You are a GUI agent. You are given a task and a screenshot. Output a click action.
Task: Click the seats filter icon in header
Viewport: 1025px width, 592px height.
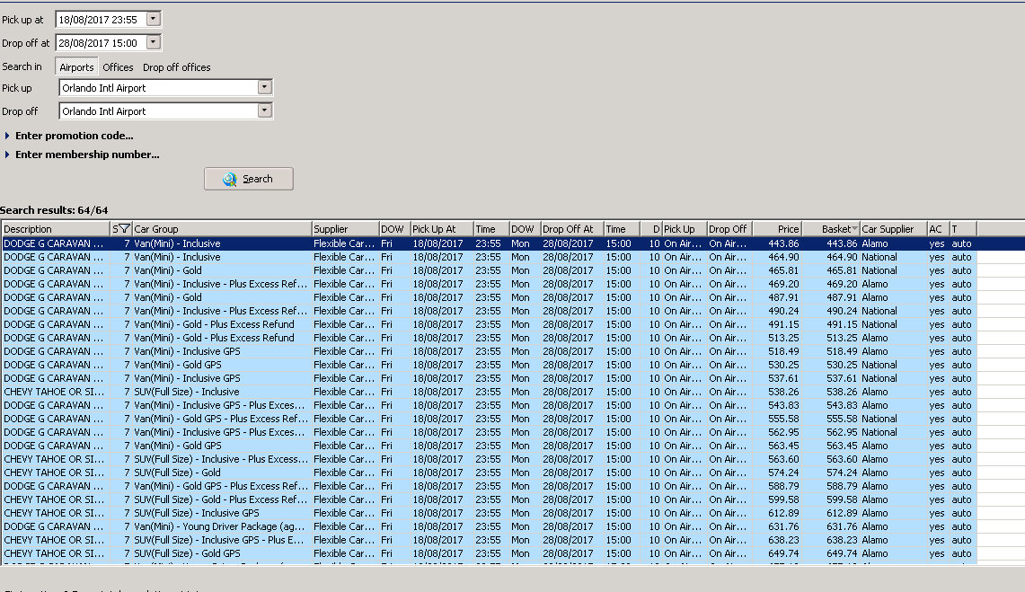[x=123, y=228]
